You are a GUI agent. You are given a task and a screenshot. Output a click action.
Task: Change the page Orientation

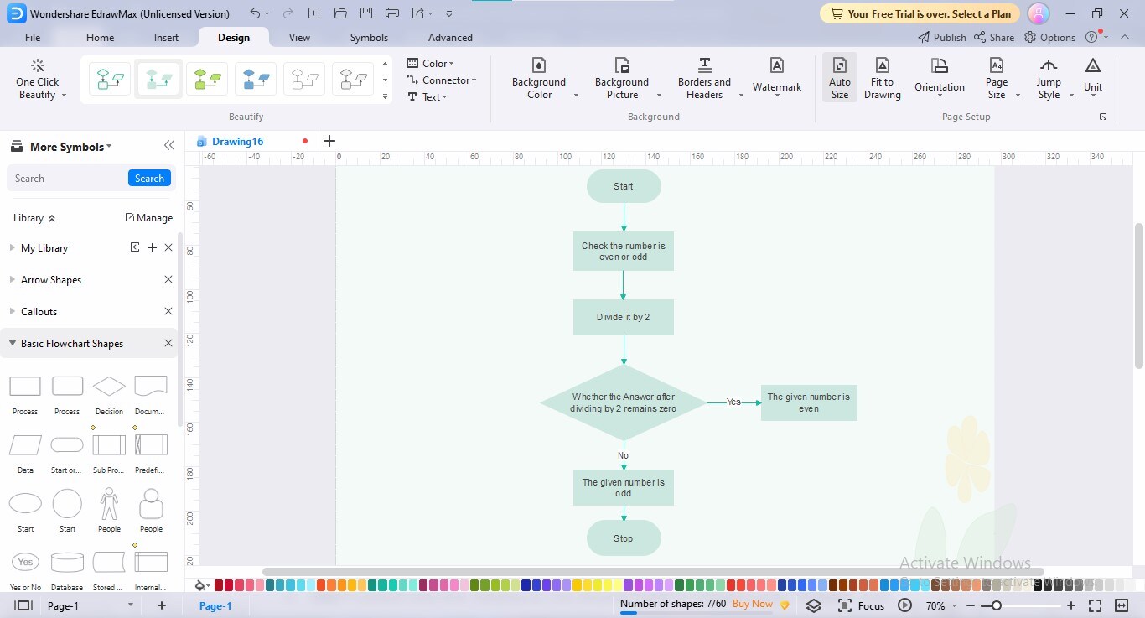click(x=939, y=80)
